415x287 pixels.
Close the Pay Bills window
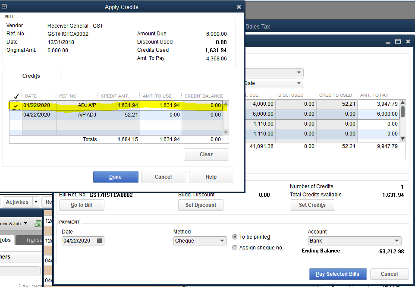pos(408,41)
